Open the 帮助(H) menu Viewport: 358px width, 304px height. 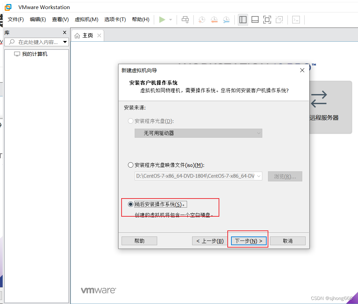[141, 19]
